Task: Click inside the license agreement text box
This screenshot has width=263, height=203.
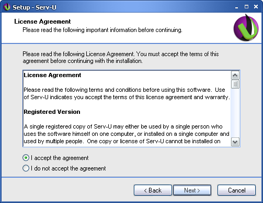Action: pos(127,109)
